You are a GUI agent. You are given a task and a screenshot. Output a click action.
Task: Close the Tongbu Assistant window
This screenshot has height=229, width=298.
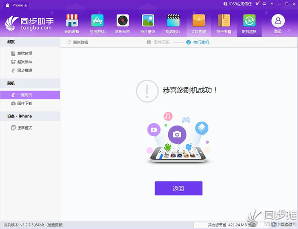click(294, 4)
